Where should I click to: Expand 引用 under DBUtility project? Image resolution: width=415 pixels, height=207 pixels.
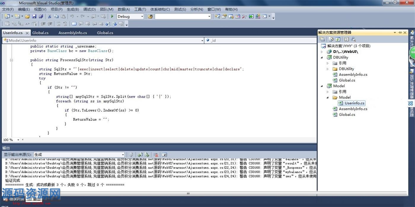pyautogui.click(x=328, y=63)
